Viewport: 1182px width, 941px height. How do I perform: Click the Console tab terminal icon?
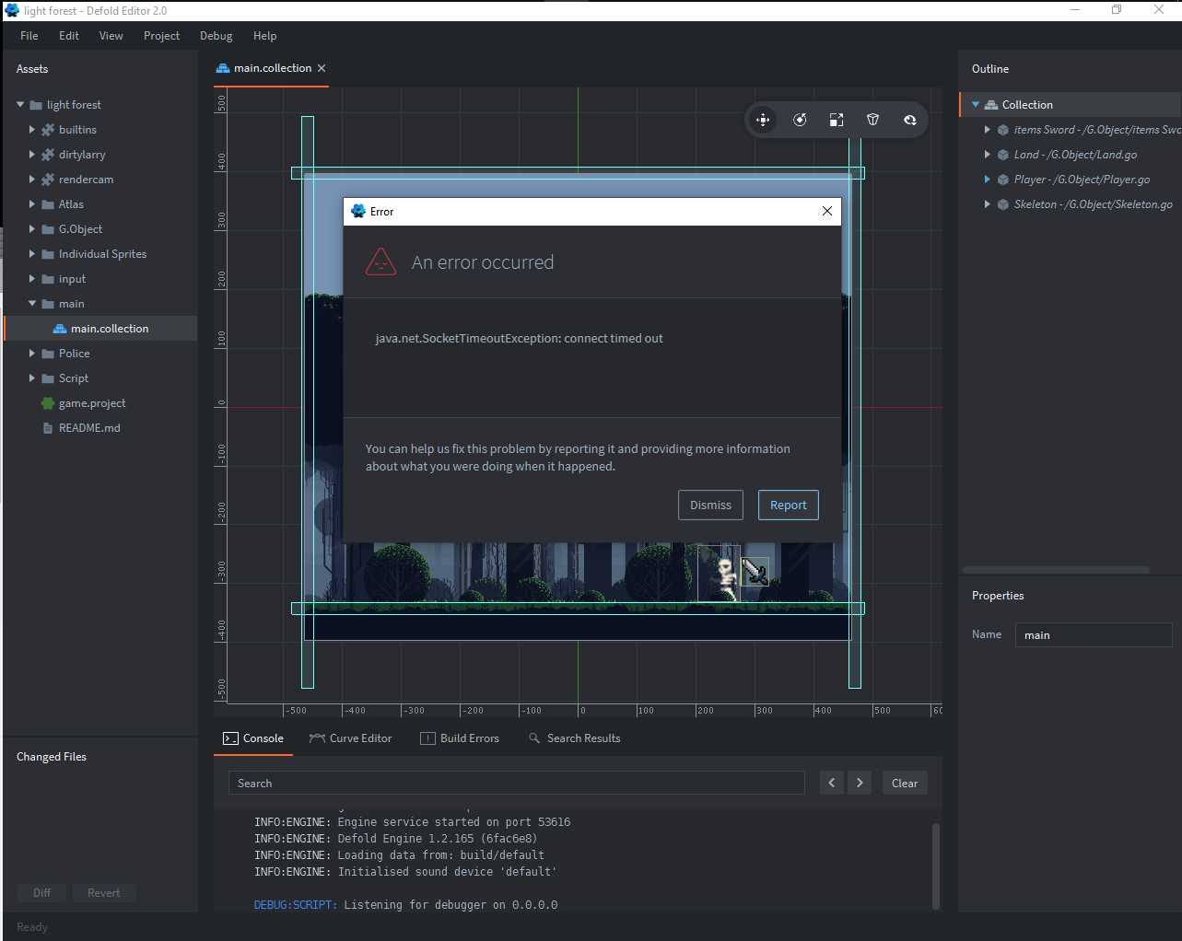pos(229,738)
